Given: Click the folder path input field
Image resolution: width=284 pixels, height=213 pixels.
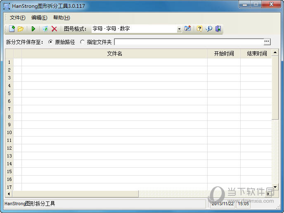Looking at the screenshot, I should coord(189,42).
